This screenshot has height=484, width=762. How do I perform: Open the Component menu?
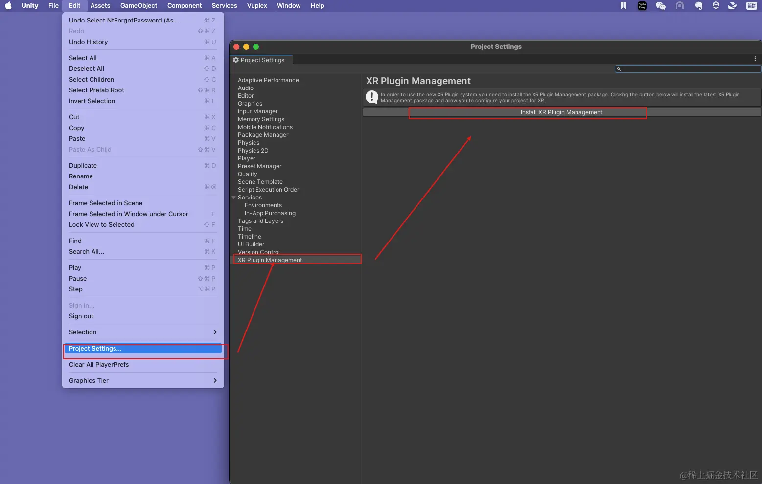(x=185, y=6)
